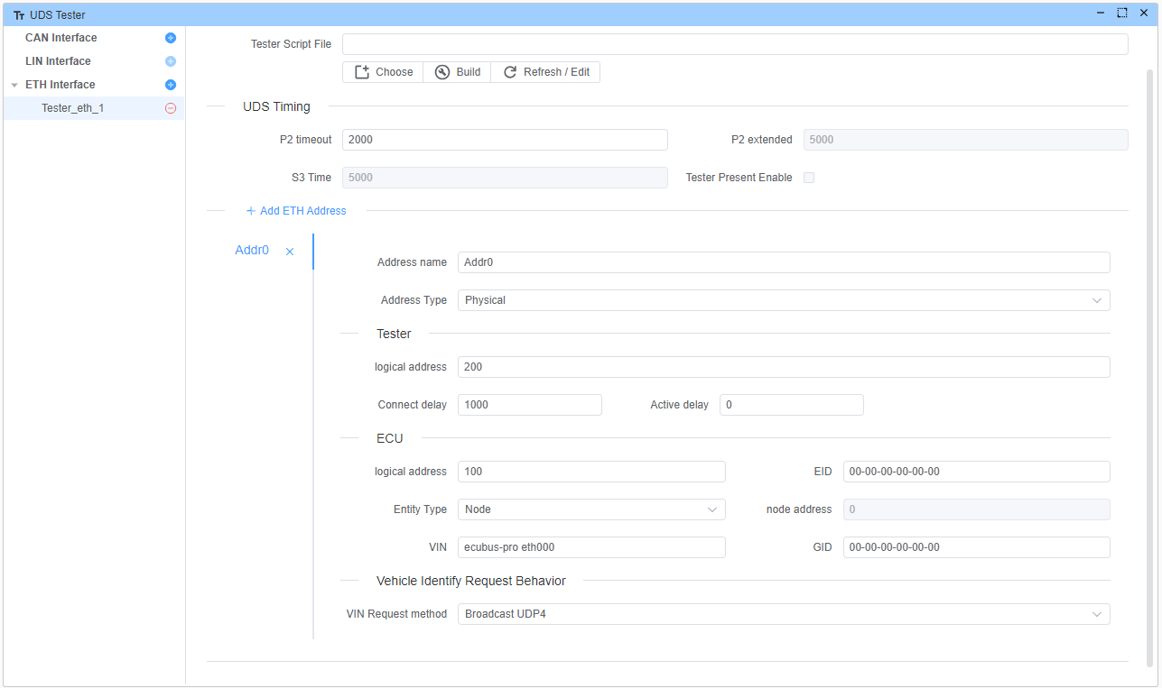Remove the Tester_eth_1 entry
Image resolution: width=1162 pixels, height=688 pixels.
pos(171,108)
